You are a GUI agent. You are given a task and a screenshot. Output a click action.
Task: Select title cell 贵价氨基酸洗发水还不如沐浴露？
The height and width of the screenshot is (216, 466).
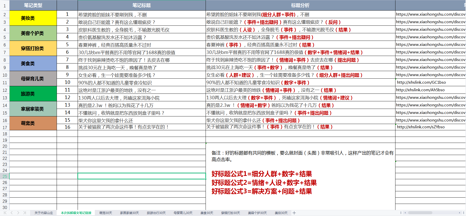click(x=142, y=37)
